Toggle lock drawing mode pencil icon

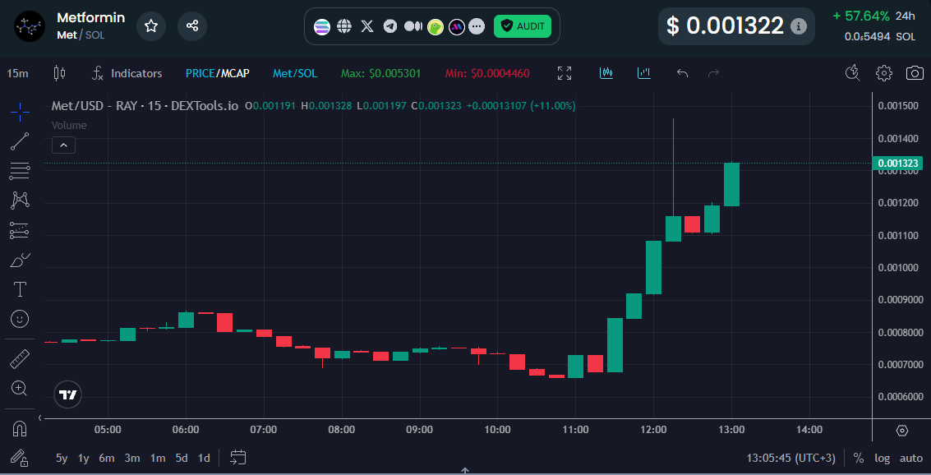[20, 458]
